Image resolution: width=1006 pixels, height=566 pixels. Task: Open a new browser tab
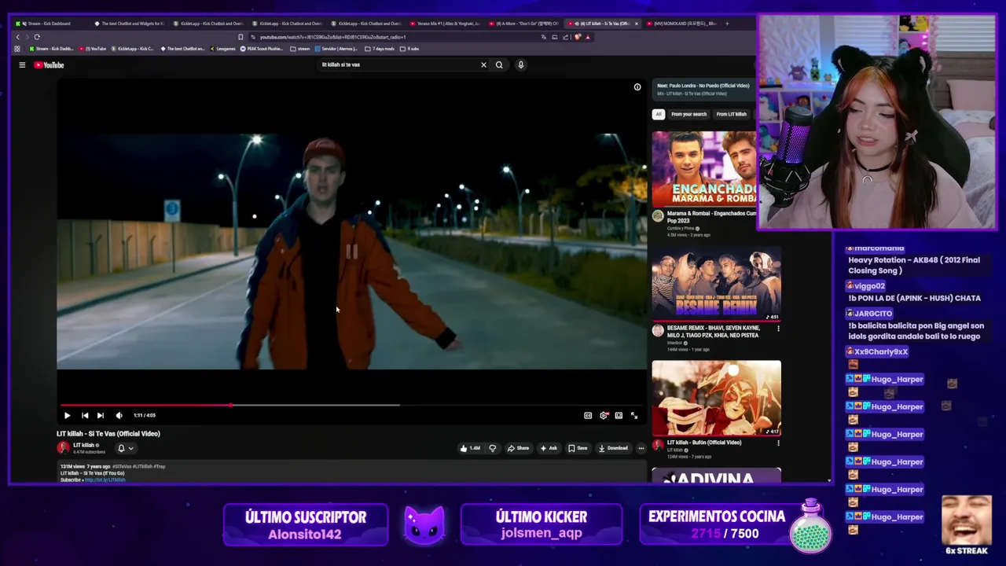point(727,24)
